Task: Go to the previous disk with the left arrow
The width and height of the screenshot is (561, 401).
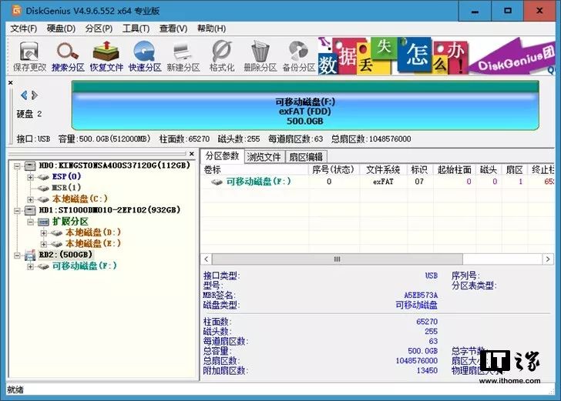Action: pyautogui.click(x=24, y=95)
